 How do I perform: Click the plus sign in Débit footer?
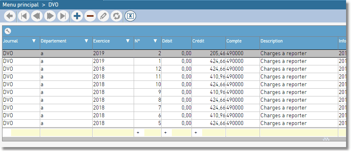click(165, 133)
